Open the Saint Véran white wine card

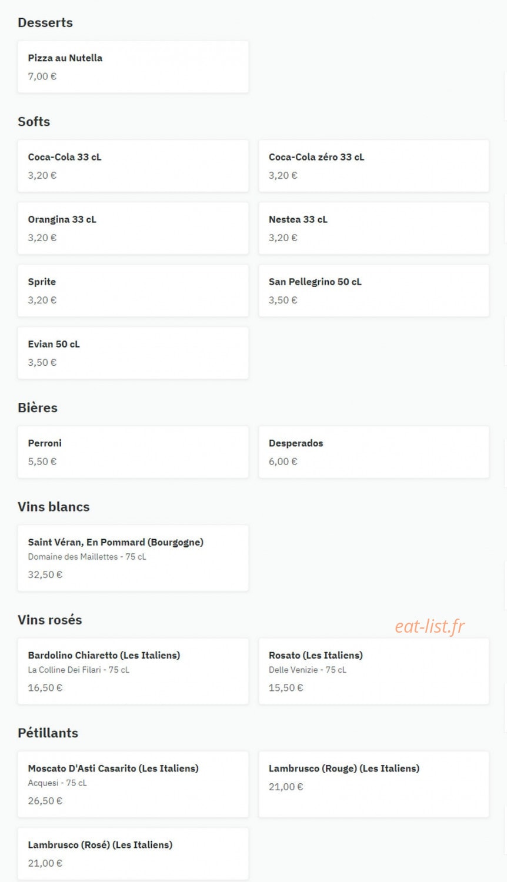(133, 558)
